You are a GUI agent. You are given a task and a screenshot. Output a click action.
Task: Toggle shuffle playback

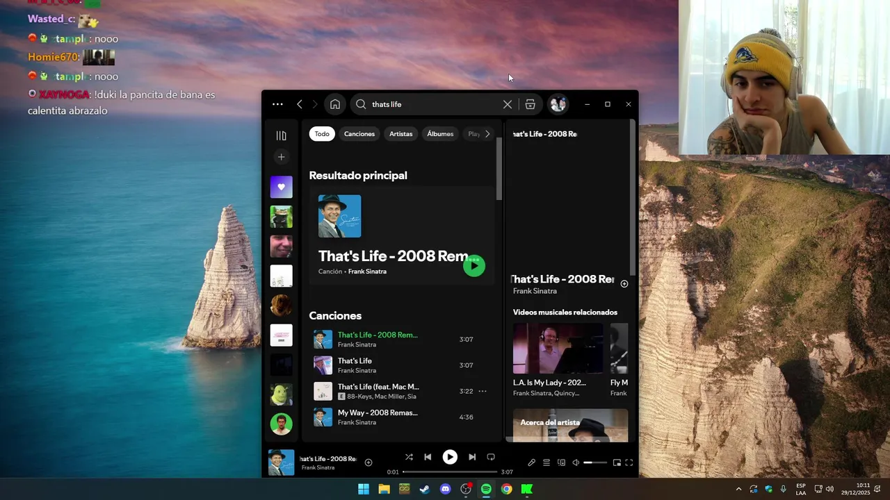[x=409, y=457]
